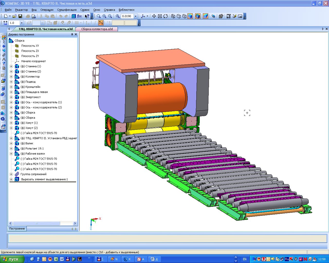Open the zoom scale 0.0190 dropdown
Viewport: 329px width, 263px height.
tap(136, 16)
